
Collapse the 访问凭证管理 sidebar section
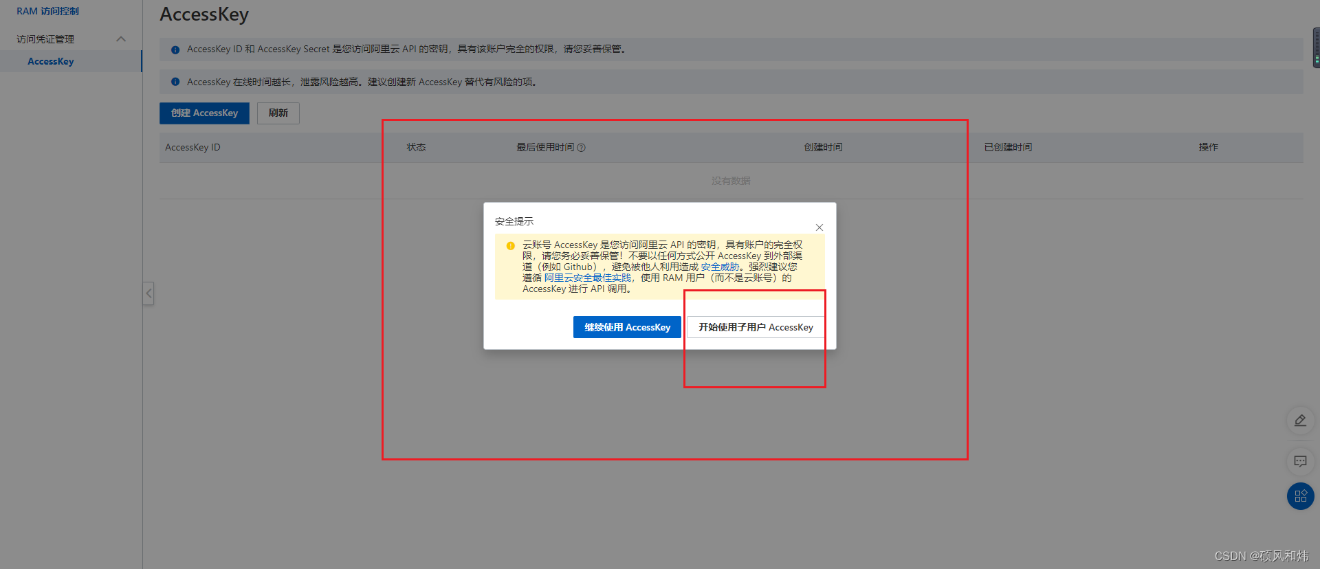point(121,39)
